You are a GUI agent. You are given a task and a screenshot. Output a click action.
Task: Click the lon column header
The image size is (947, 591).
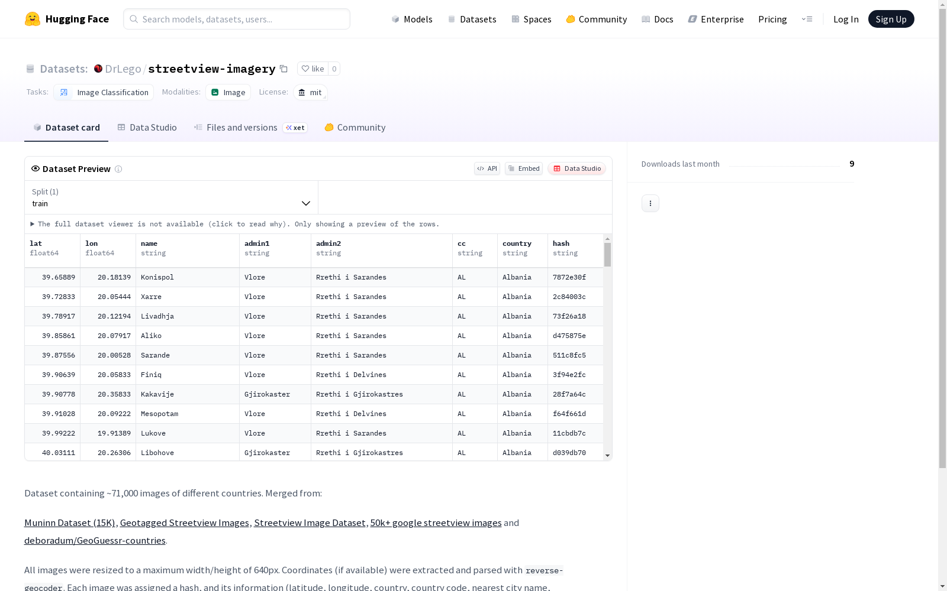pos(108,251)
